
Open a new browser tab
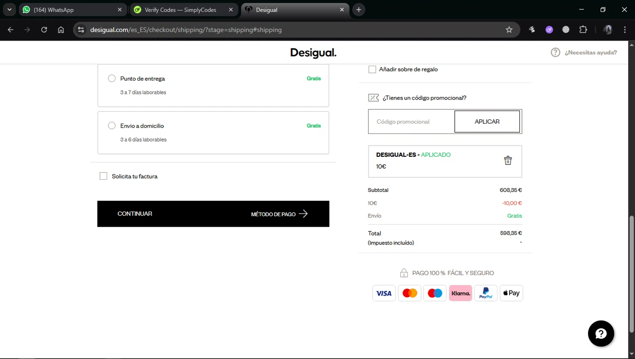[359, 10]
